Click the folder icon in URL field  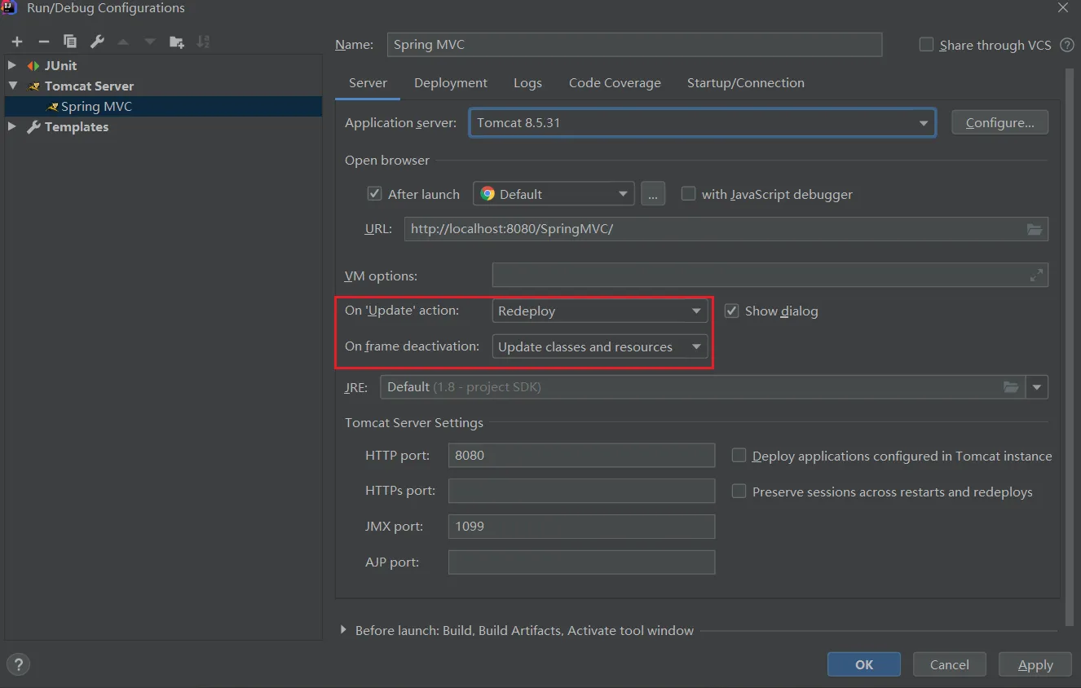(x=1035, y=230)
